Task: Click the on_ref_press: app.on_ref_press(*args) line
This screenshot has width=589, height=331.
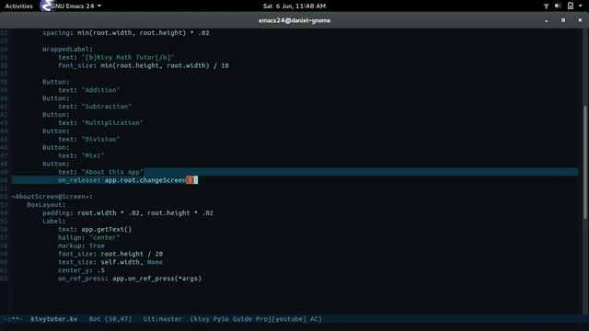Action: pyautogui.click(x=130, y=279)
